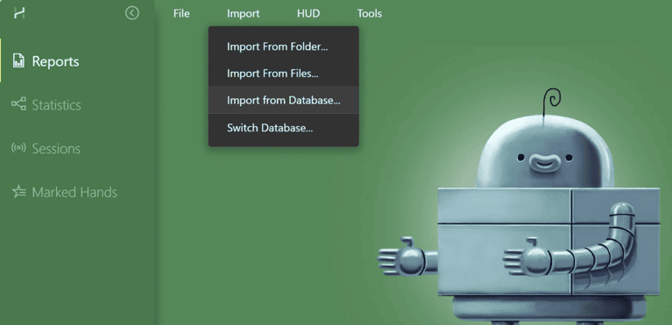Select Switch Database… entry
This screenshot has height=325, width=672.
point(283,127)
